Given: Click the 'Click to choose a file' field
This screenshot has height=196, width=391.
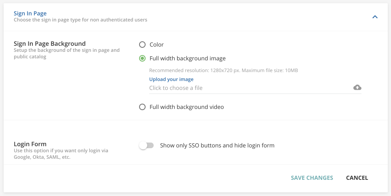Looking at the screenshot, I should pos(255,88).
